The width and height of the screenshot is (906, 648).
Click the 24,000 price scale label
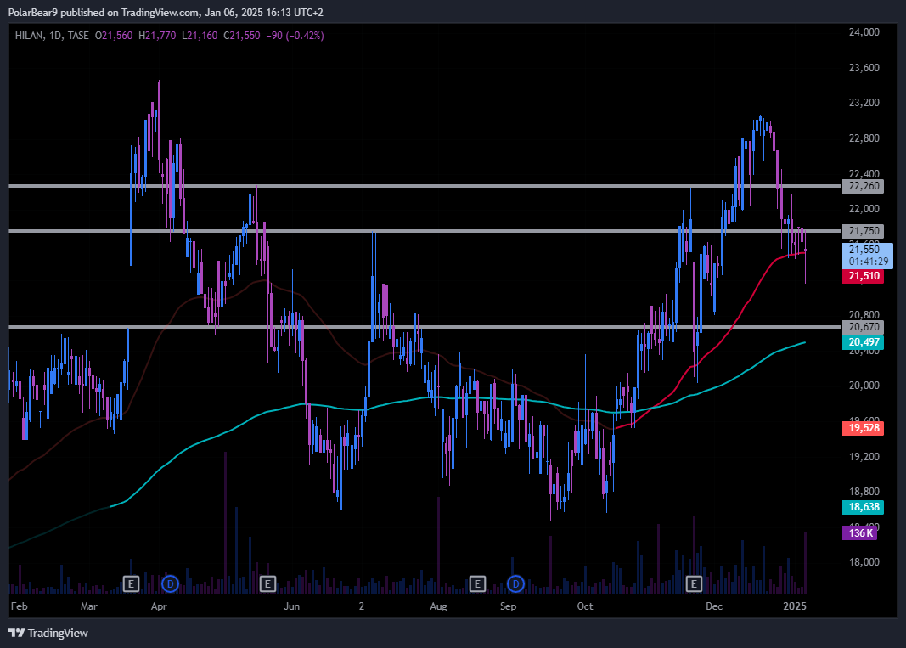864,32
